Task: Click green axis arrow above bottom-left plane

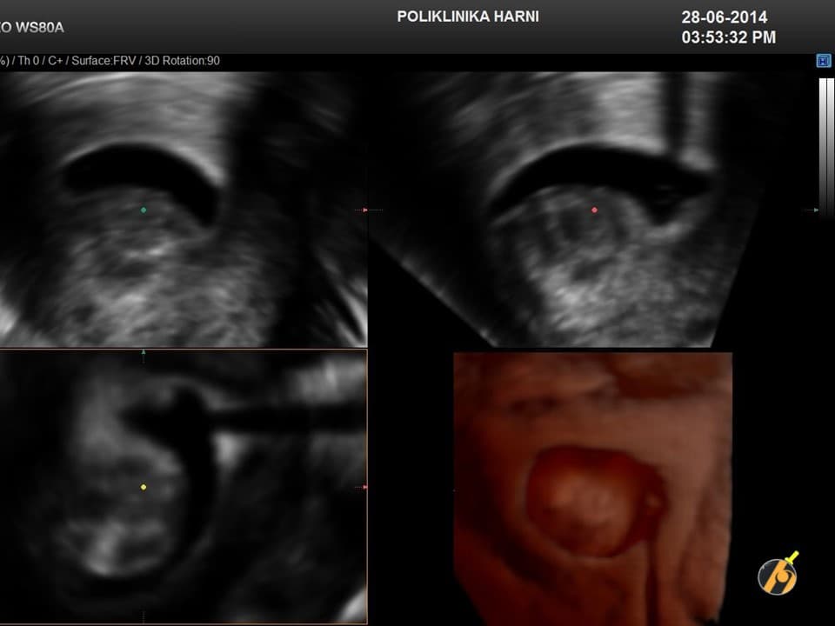Action: (144, 353)
